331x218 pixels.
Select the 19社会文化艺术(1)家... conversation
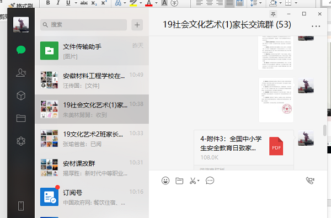(92, 109)
